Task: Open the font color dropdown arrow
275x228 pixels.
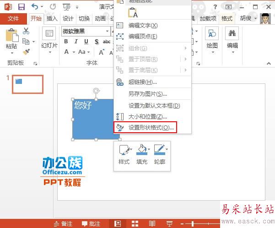Action: pyautogui.click(x=74, y=52)
